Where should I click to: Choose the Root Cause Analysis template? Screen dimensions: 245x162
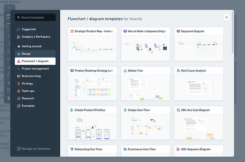point(199,84)
